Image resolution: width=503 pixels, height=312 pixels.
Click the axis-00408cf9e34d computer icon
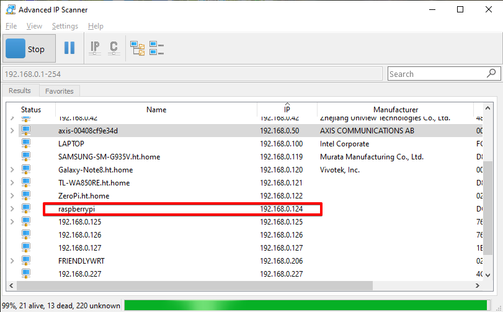(26, 131)
